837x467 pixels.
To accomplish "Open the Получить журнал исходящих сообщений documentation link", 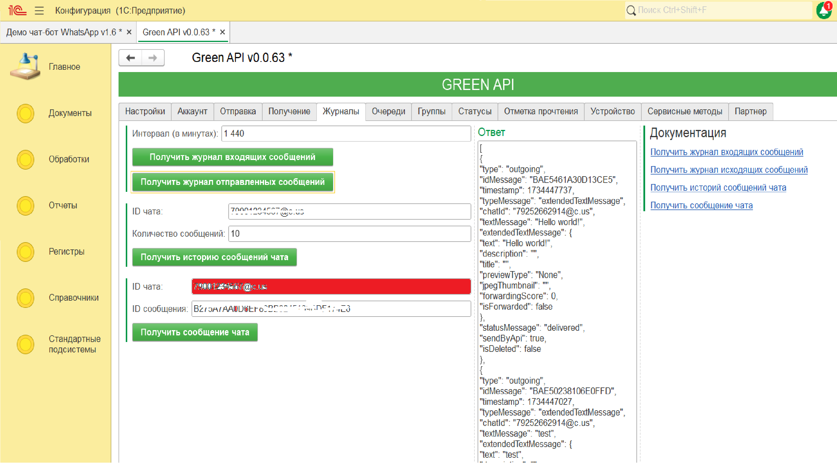I will pos(729,170).
